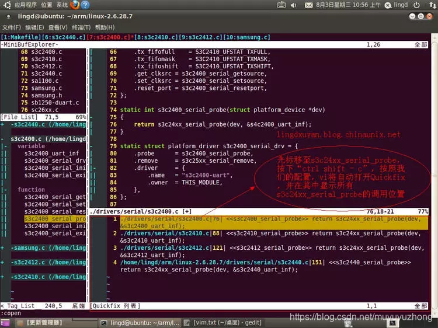Expand the -s3c2410.c fold in Tag List
The width and height of the screenshot is (438, 328).
[x=2, y=277]
